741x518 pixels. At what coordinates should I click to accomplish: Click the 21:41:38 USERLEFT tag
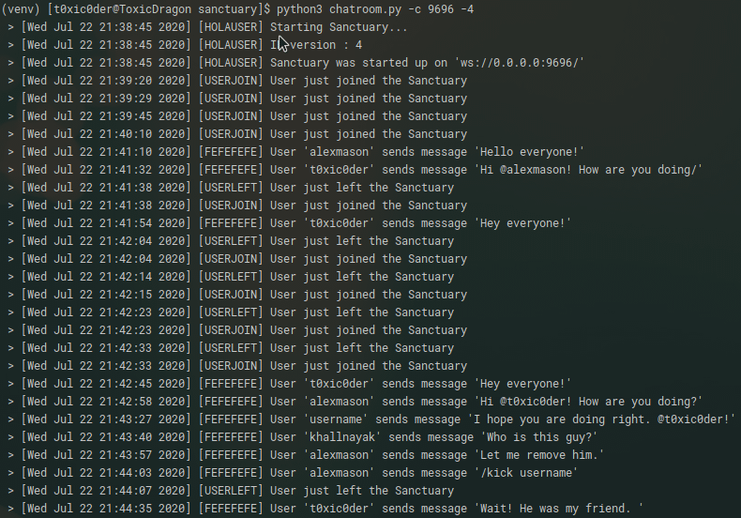[231, 188]
